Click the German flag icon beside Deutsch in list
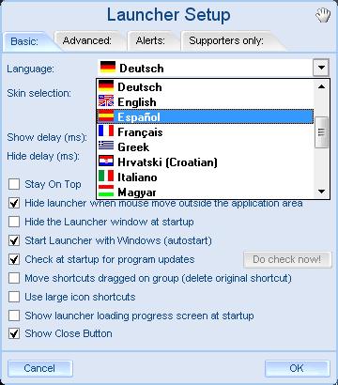The width and height of the screenshot is (338, 385). click(x=106, y=86)
